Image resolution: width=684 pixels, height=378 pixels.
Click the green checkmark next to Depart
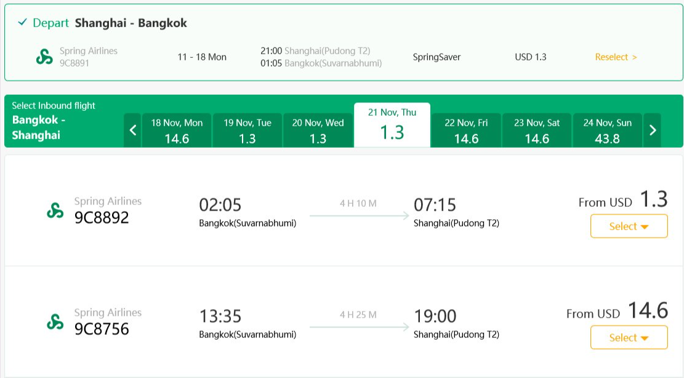(22, 22)
